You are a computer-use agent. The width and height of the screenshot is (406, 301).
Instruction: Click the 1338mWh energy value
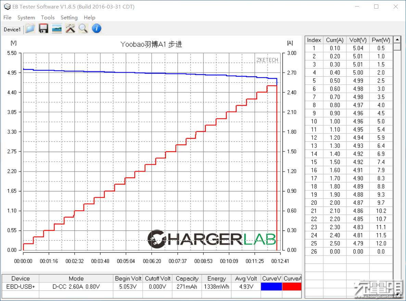(216, 287)
